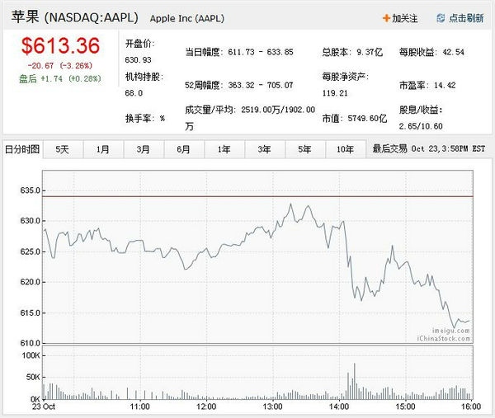Show the 10年 chart tab

(x=346, y=149)
